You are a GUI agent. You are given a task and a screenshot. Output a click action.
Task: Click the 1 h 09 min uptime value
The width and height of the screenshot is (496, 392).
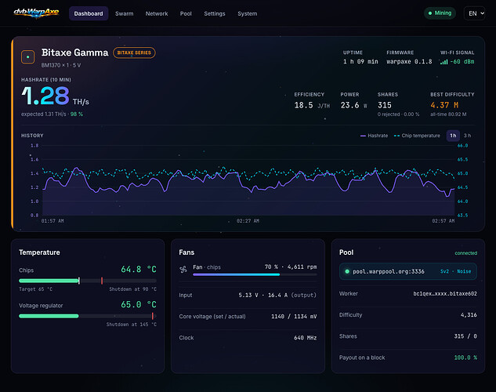pos(360,62)
